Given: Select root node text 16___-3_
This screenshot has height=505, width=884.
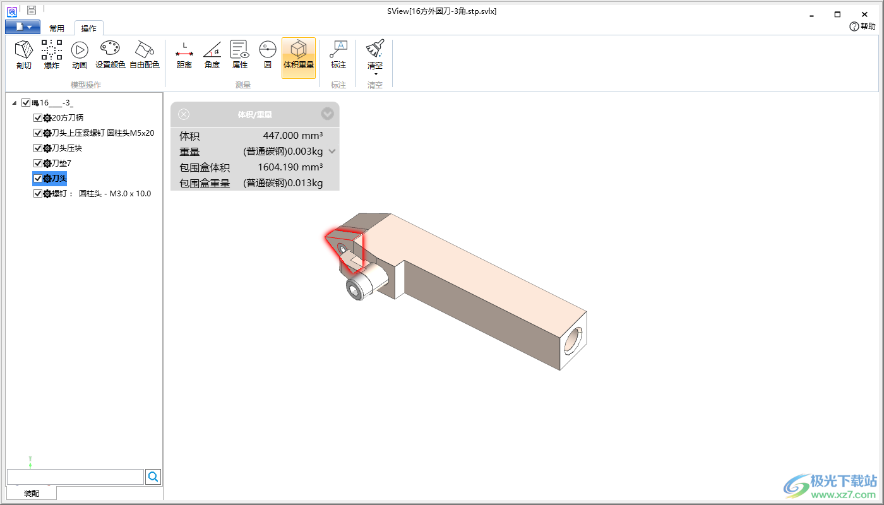Looking at the screenshot, I should tap(56, 102).
